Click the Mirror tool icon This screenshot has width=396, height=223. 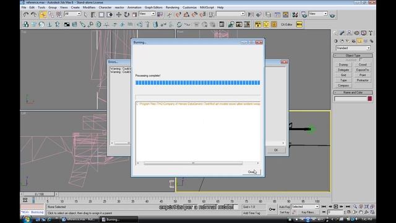coord(251,15)
